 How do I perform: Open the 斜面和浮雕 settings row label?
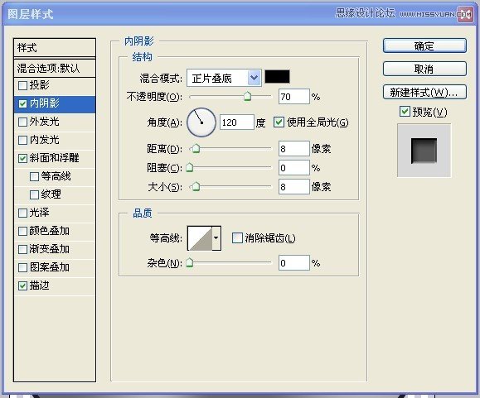click(x=54, y=158)
